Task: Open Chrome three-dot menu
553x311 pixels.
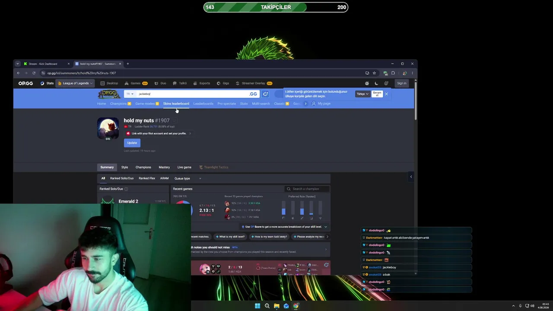Action: click(x=412, y=73)
